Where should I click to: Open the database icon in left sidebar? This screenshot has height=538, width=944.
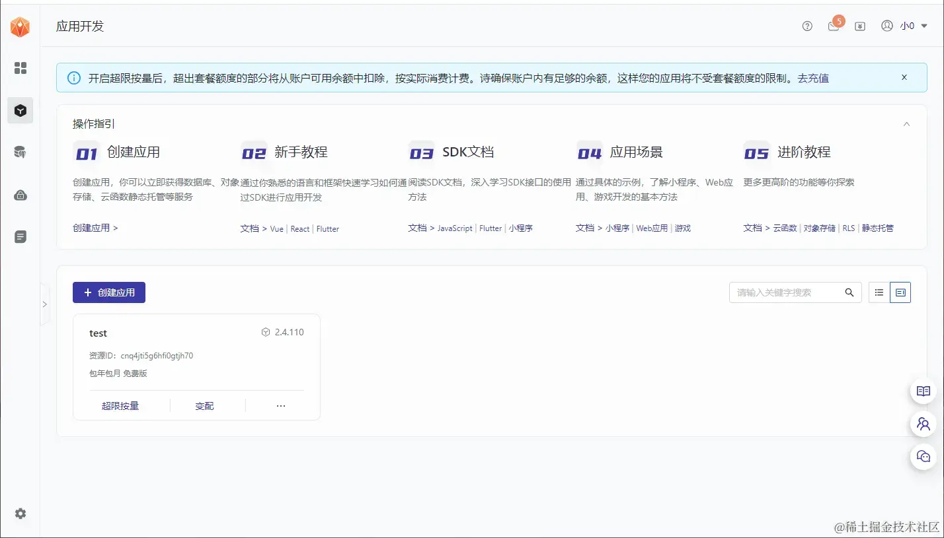(x=20, y=152)
